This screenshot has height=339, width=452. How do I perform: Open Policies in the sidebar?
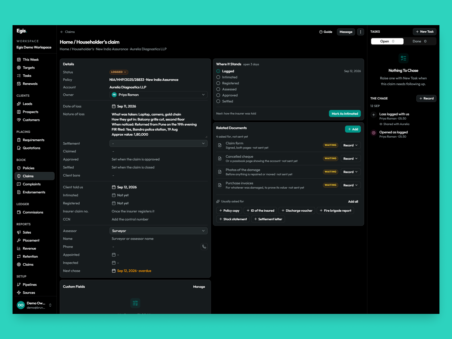pyautogui.click(x=34, y=168)
